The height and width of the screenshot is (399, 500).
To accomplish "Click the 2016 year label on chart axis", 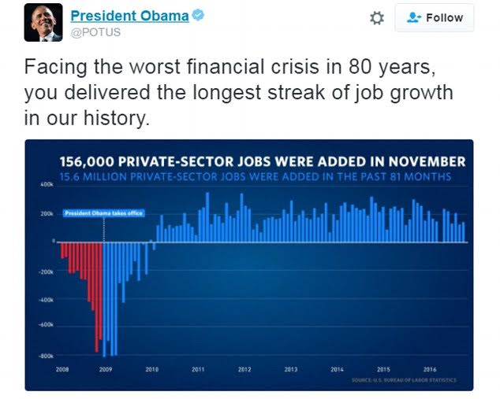I will tap(430, 368).
